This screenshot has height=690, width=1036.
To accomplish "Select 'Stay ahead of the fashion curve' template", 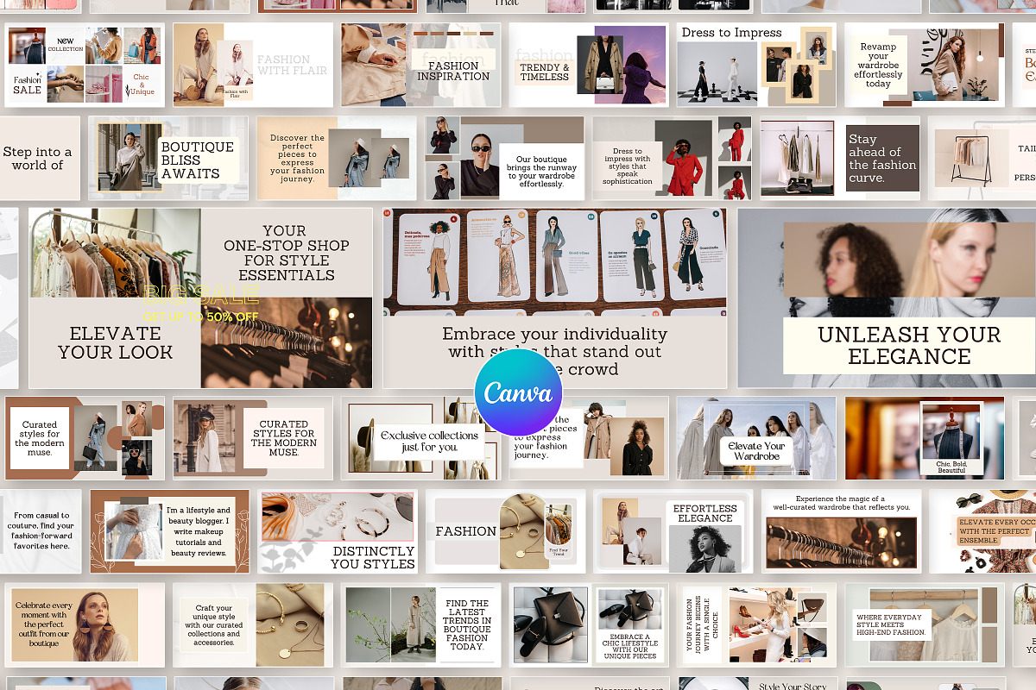I will [840, 159].
